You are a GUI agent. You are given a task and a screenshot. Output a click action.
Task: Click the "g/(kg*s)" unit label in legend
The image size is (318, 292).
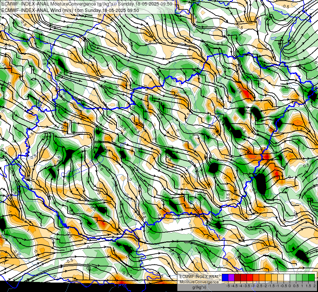click(x=199, y=287)
